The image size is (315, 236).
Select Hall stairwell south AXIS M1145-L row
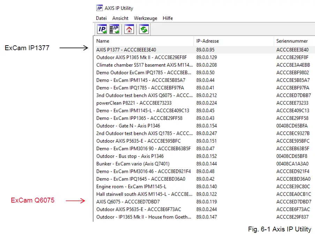click(x=204, y=194)
